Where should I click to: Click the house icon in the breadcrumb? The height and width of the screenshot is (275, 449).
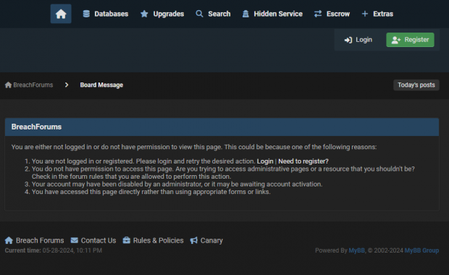8,85
